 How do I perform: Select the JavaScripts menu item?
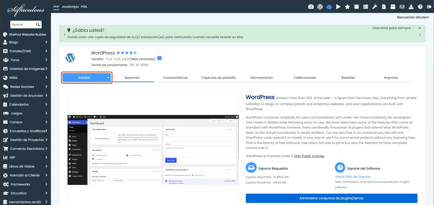70,7
